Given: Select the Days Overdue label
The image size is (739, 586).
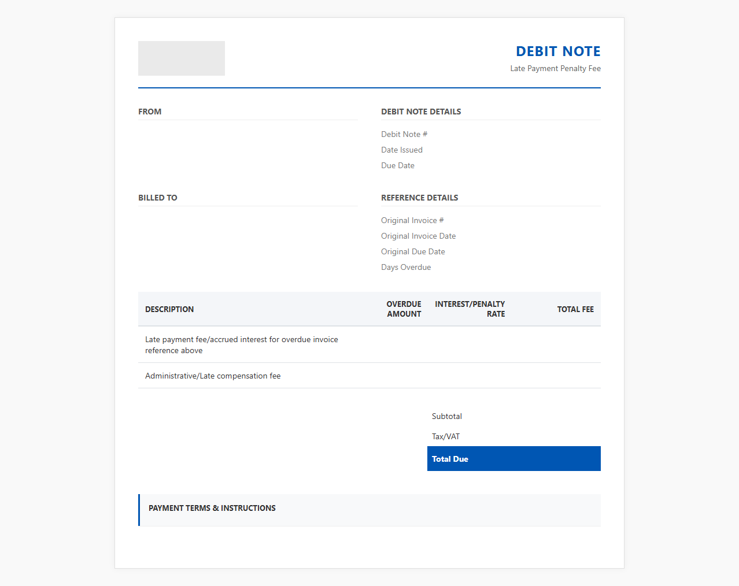Looking at the screenshot, I should [x=406, y=267].
